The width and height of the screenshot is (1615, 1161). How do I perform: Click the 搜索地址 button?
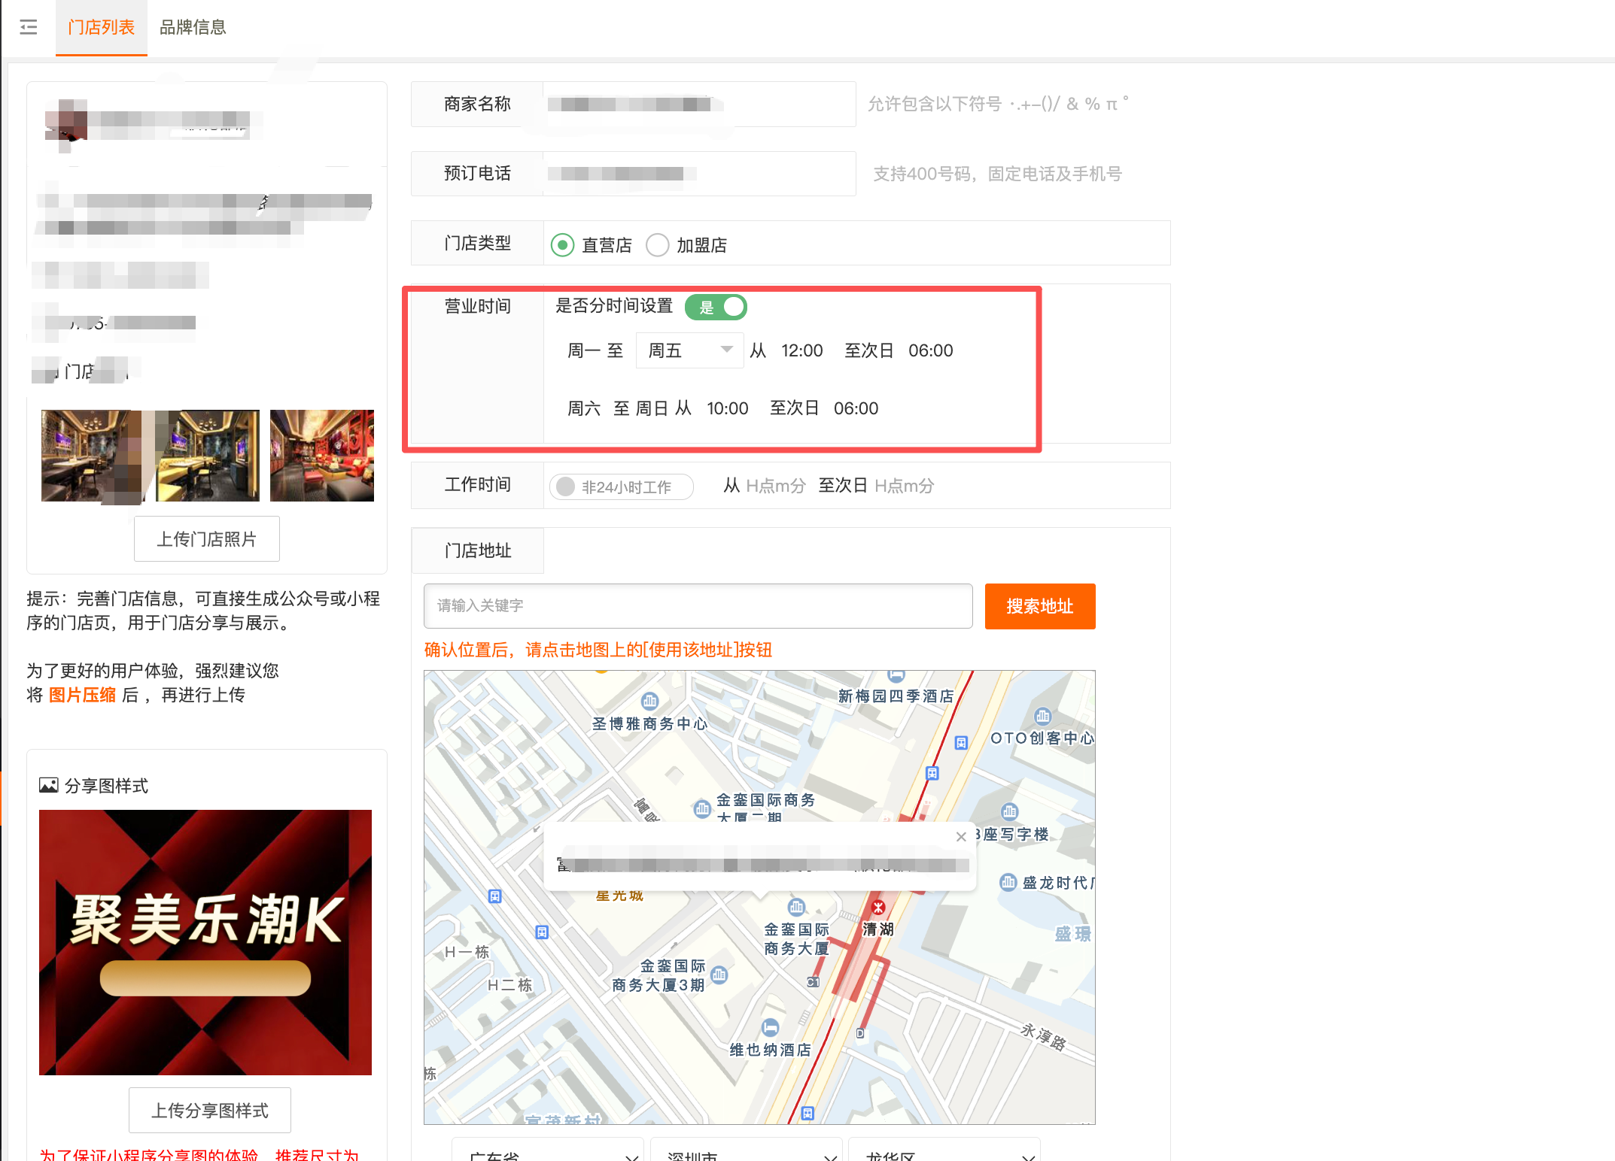click(1039, 606)
